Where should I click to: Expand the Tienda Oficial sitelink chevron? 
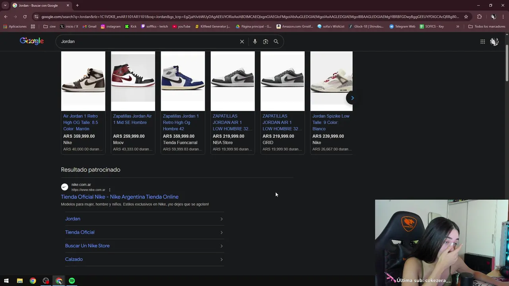[221, 232]
